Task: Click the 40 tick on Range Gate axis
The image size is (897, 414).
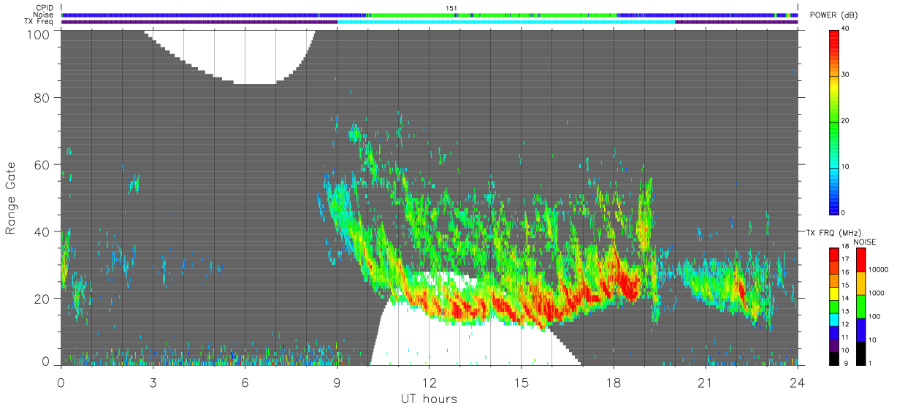Action: pyautogui.click(x=41, y=231)
